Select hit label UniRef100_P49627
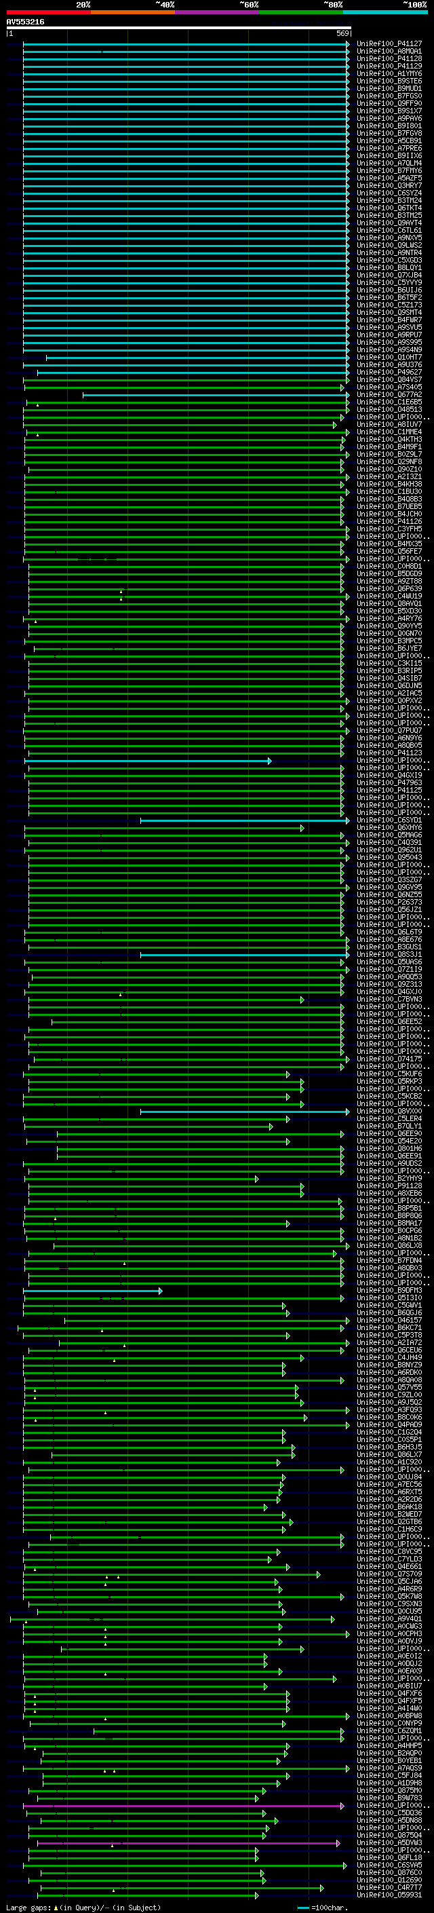This screenshot has width=434, height=1913. 389,372
